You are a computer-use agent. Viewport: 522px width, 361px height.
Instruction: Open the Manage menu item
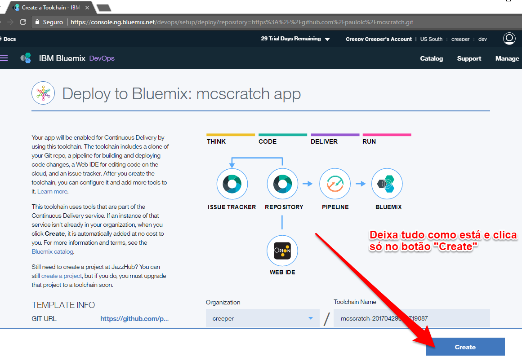(x=507, y=58)
